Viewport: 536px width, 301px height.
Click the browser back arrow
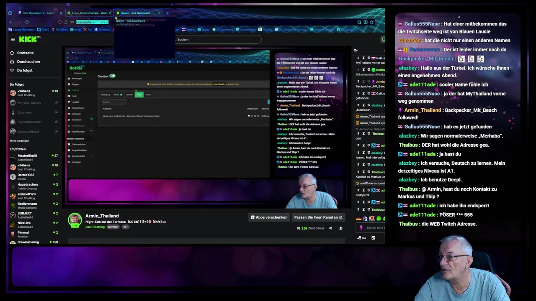11,22
